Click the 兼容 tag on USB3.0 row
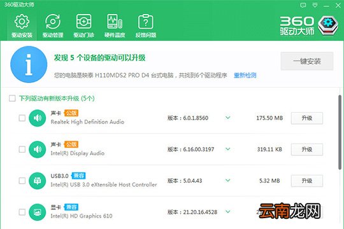This screenshot has width=344, height=229. (x=78, y=176)
